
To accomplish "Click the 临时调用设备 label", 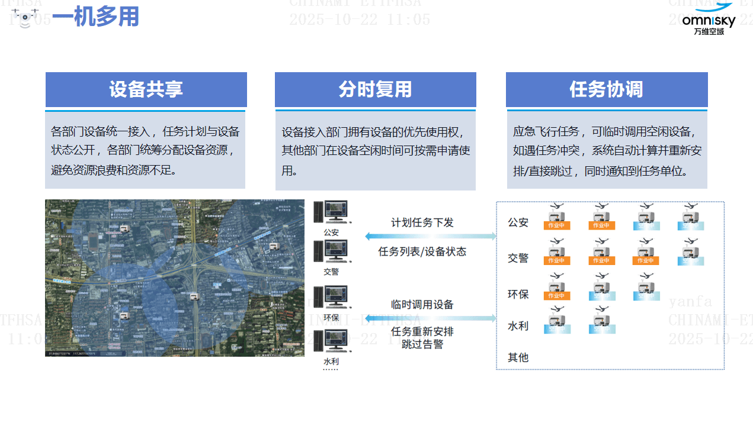I will tap(422, 305).
